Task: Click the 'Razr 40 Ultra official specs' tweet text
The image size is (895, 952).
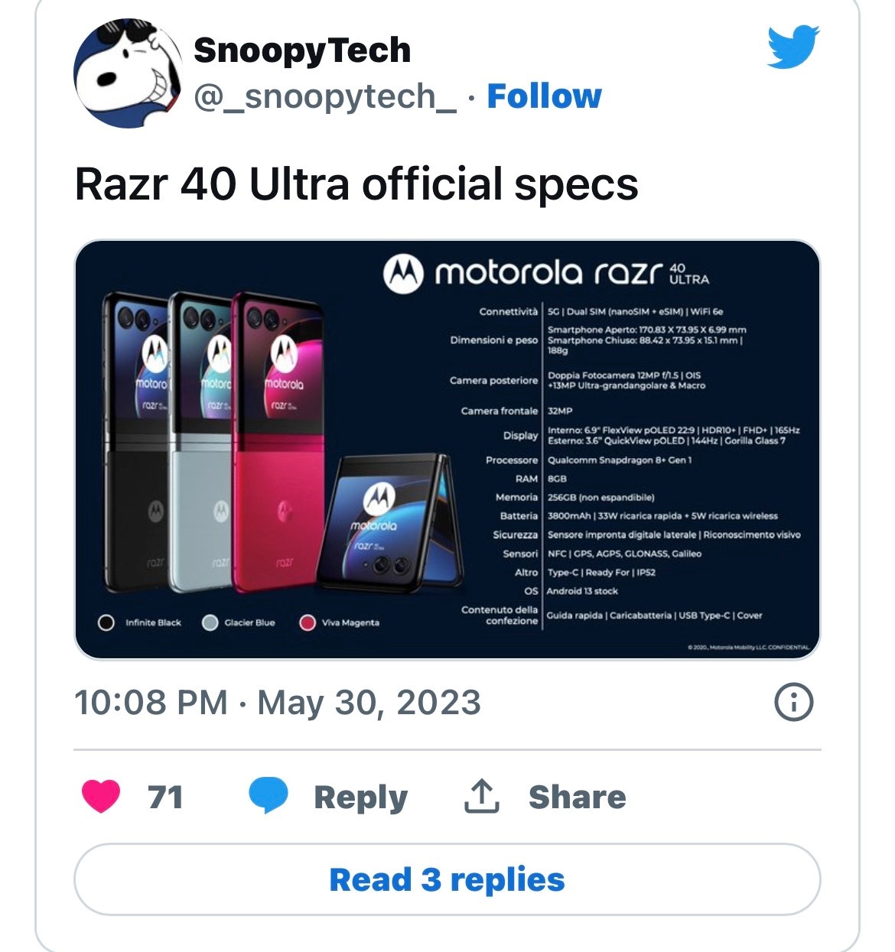Action: pyautogui.click(x=356, y=184)
